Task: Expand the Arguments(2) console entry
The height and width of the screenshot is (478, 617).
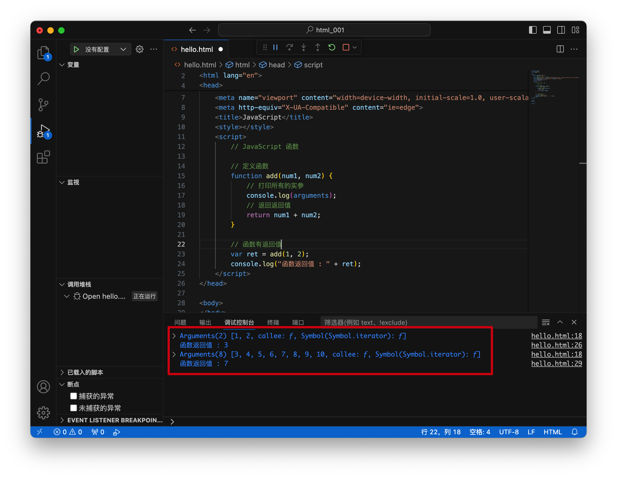Action: [174, 336]
